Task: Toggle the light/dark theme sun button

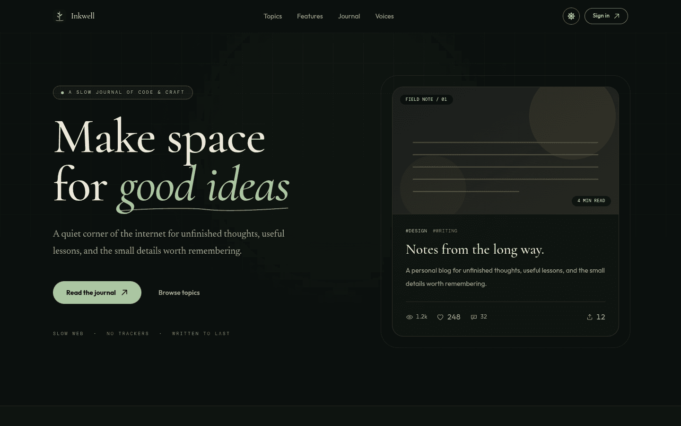Action: (x=571, y=16)
